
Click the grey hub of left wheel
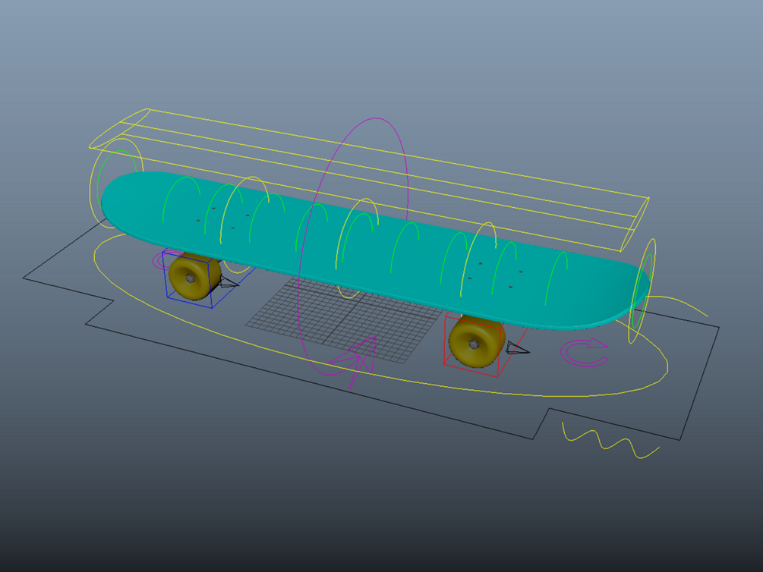(190, 278)
